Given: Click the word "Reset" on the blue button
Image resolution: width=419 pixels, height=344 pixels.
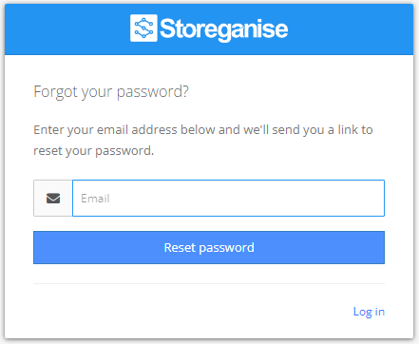Looking at the screenshot, I should pos(180,247).
